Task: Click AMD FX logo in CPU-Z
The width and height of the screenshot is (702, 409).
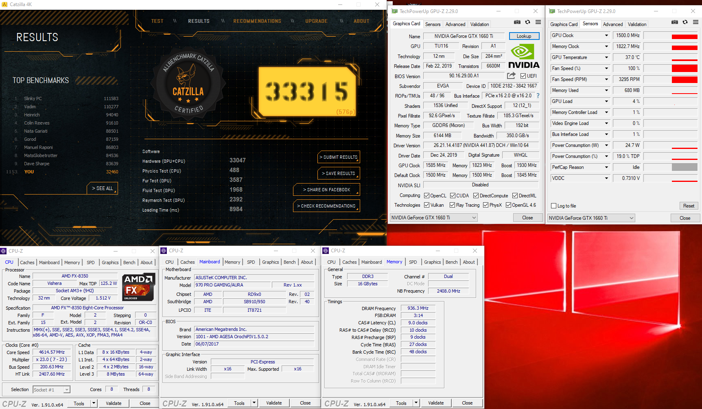Action: 139,287
